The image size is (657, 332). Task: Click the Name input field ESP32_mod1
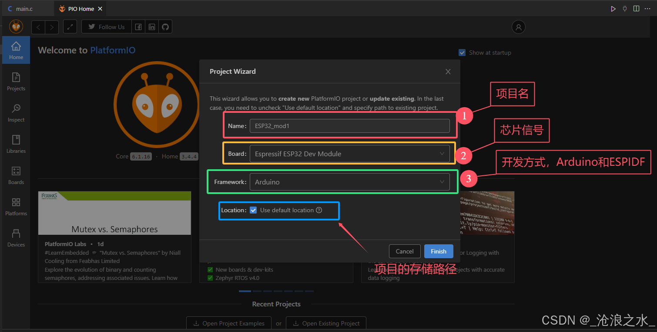pyautogui.click(x=349, y=126)
